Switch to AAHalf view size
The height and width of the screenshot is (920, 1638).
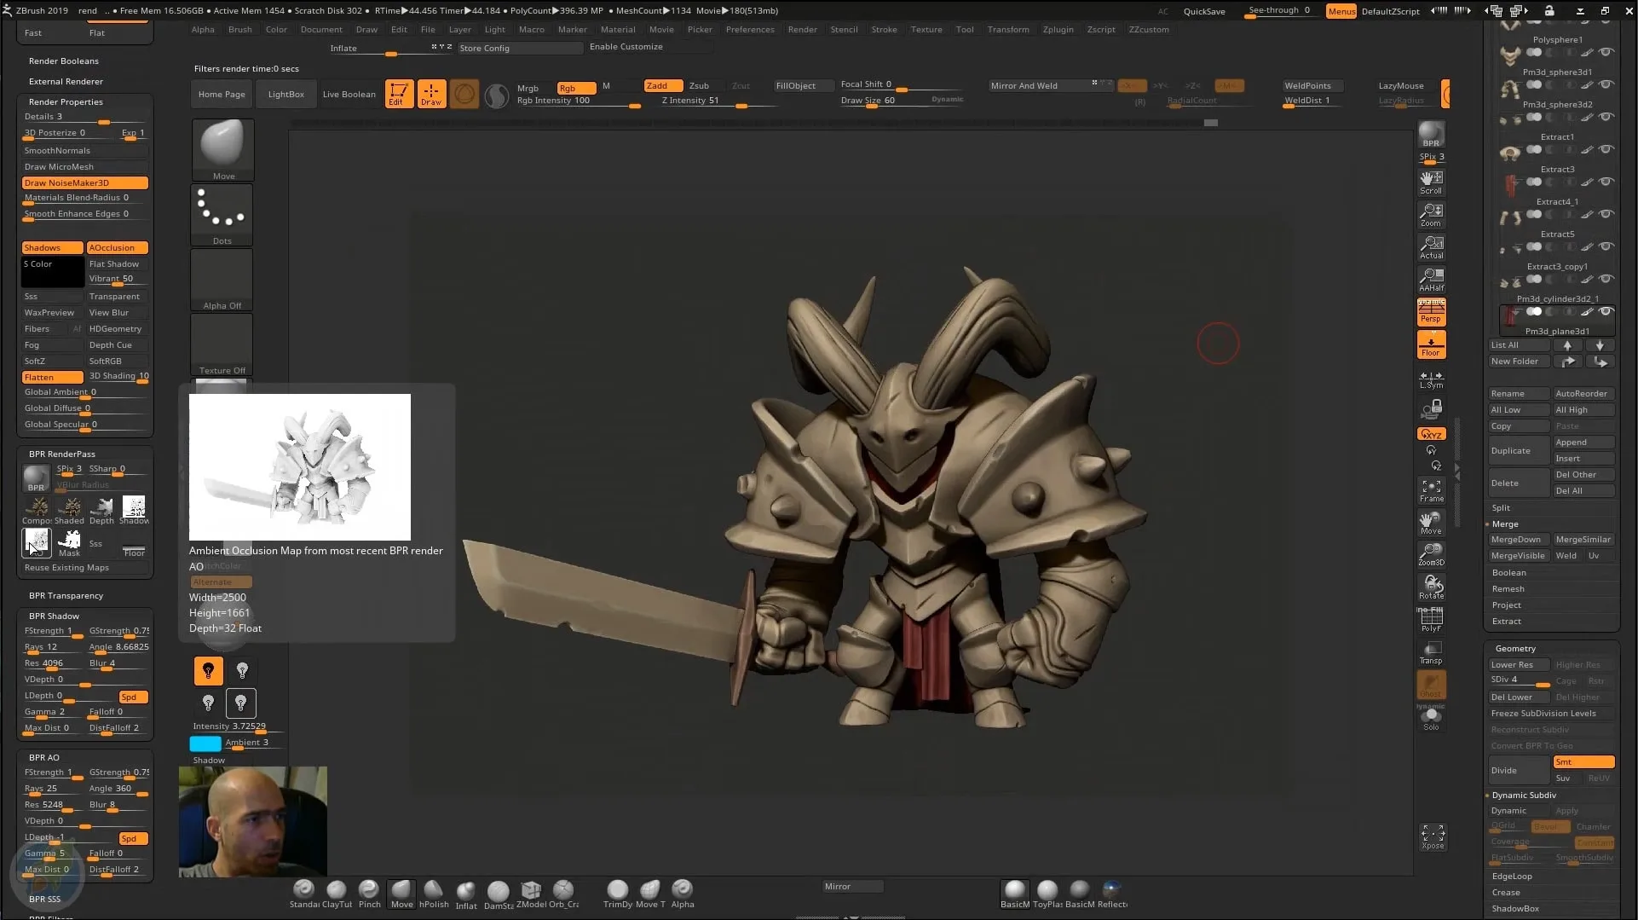click(1431, 278)
